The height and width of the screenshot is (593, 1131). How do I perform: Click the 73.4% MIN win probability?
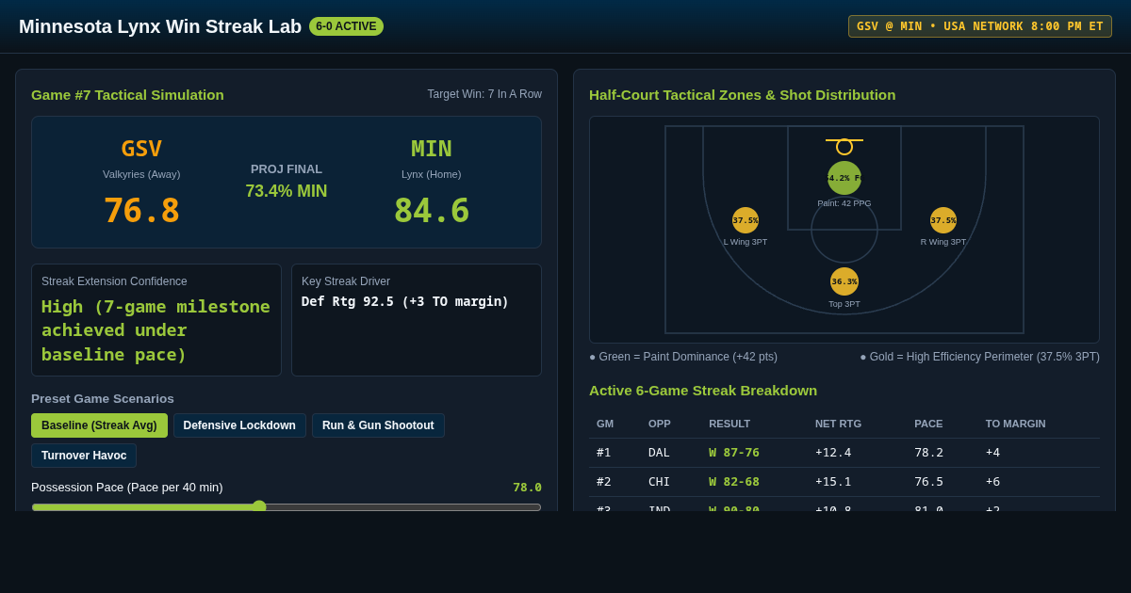tap(287, 191)
